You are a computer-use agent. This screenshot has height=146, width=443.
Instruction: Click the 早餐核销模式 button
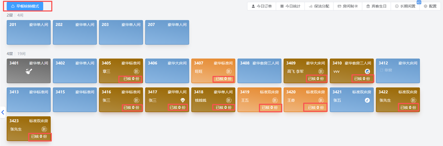(25, 6)
